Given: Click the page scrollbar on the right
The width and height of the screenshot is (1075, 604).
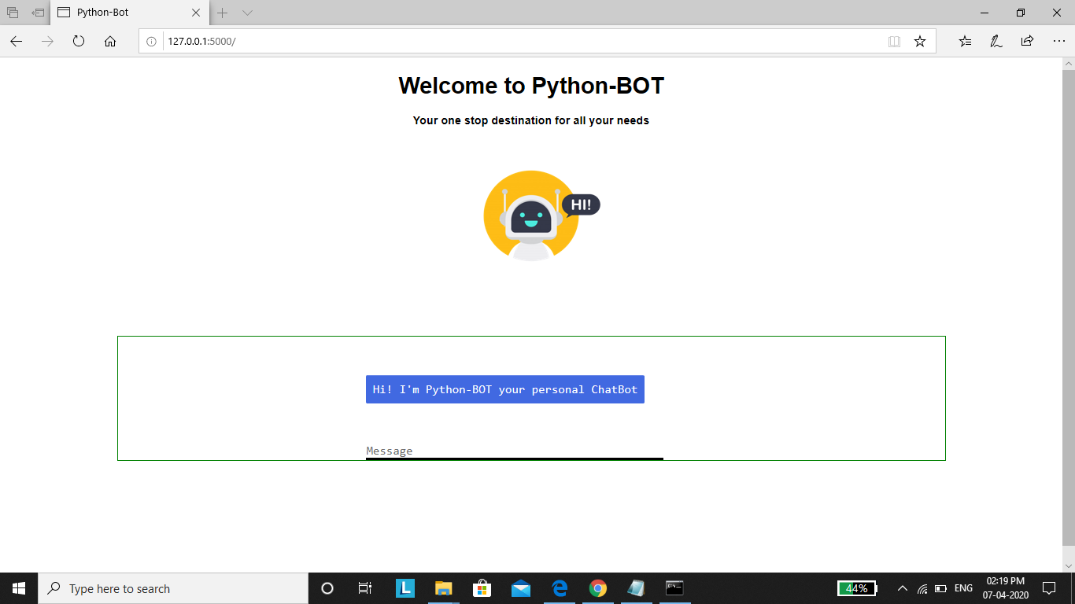Looking at the screenshot, I should point(1069,236).
